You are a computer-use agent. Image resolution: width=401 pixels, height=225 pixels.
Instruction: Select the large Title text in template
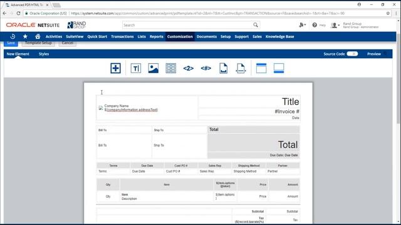290,101
